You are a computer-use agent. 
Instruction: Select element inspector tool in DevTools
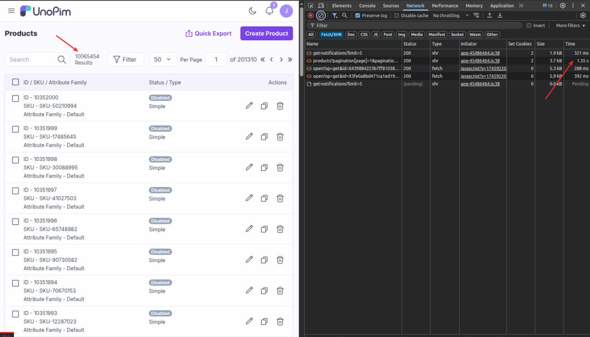pos(311,6)
